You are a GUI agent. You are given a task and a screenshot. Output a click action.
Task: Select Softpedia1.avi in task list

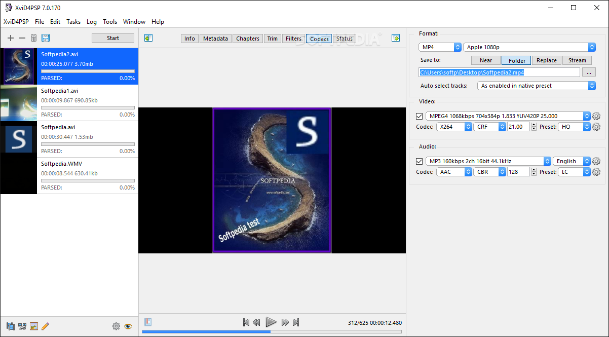tap(69, 103)
